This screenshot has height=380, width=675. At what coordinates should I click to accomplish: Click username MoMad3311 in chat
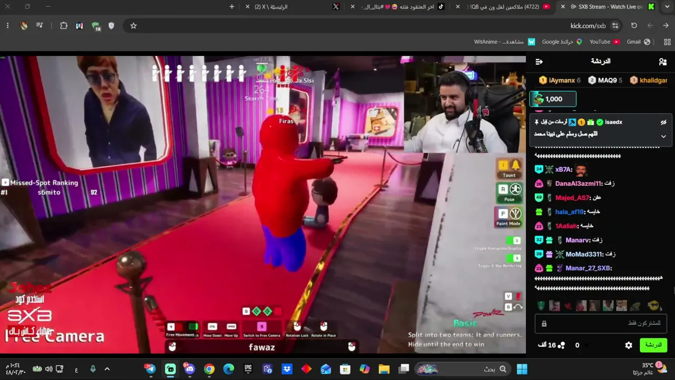(583, 254)
